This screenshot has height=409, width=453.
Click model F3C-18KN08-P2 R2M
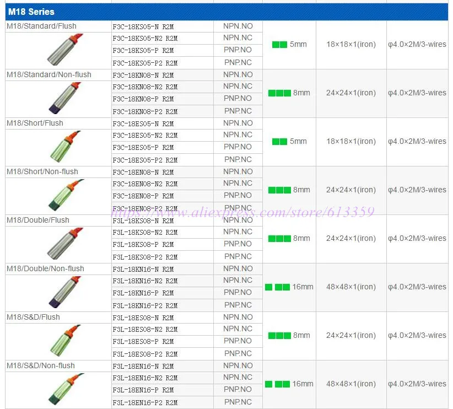145,111
